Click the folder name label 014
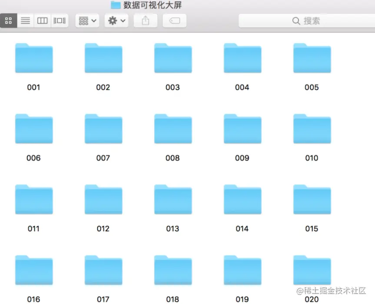Viewport: 375px width, 304px height. [242, 229]
